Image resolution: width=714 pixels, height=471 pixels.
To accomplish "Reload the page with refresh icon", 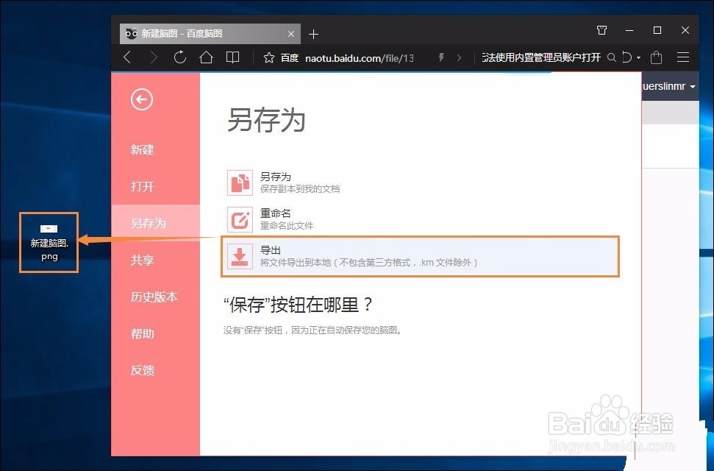I will pyautogui.click(x=180, y=57).
